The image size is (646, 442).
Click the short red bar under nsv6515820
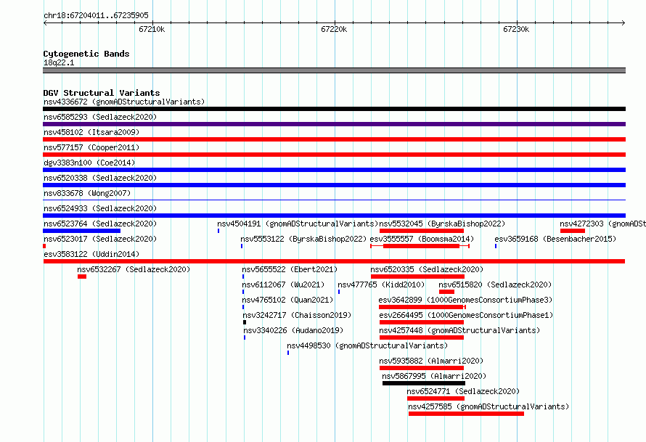(x=446, y=292)
